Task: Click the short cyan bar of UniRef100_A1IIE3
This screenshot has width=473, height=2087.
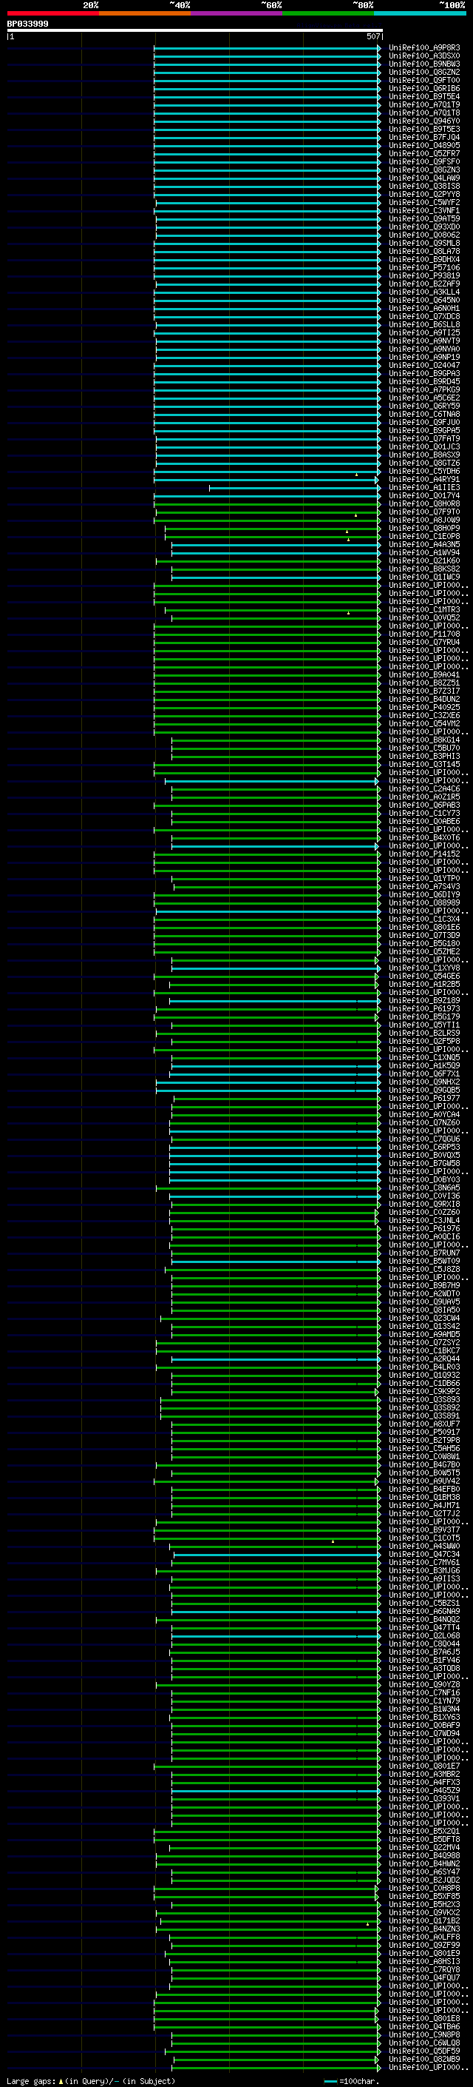Action: point(294,488)
